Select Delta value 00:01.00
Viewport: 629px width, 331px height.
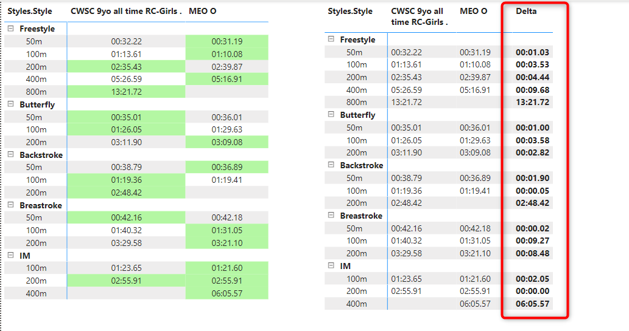[x=532, y=128]
